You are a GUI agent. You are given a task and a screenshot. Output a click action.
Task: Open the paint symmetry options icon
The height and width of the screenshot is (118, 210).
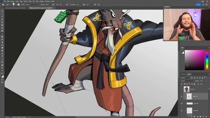coord(98,5)
